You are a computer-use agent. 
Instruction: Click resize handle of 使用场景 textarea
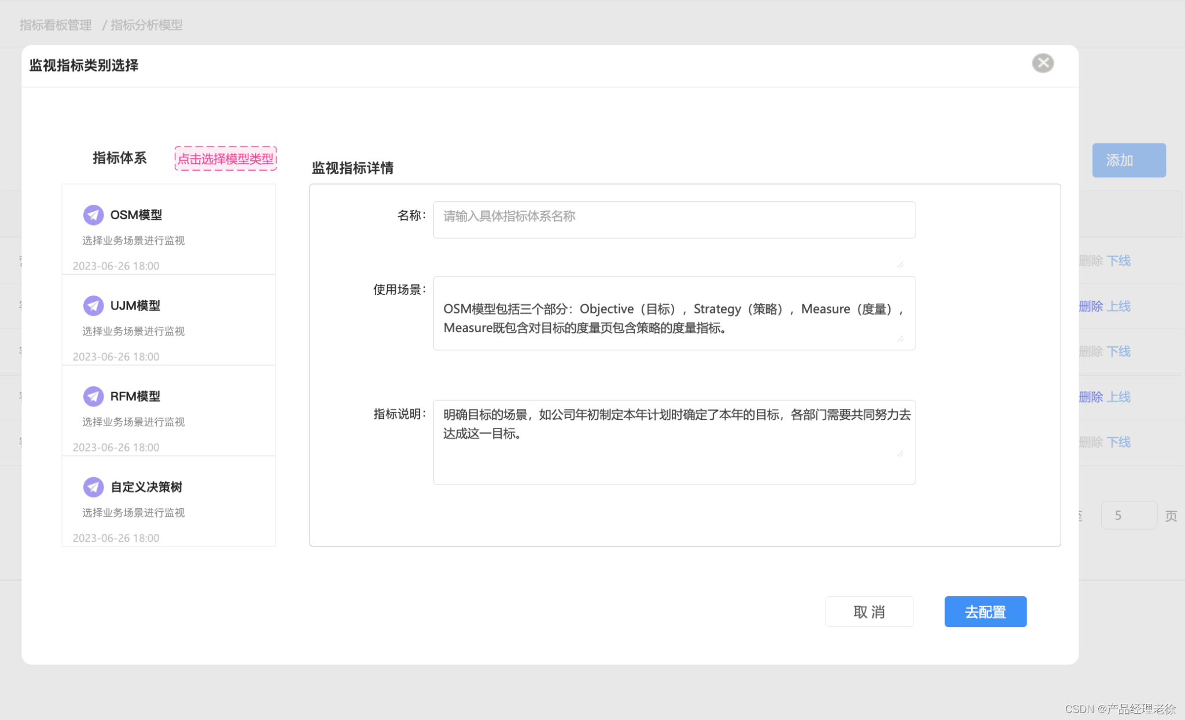tap(900, 339)
